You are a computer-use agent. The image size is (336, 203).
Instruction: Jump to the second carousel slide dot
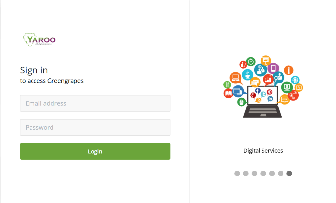pos(246,174)
